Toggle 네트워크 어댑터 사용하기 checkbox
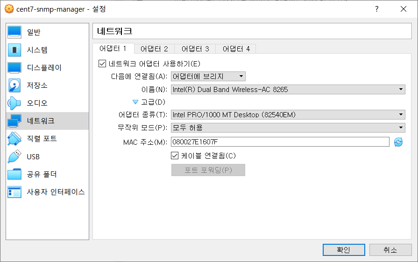This screenshot has height=262, width=418. pos(102,64)
